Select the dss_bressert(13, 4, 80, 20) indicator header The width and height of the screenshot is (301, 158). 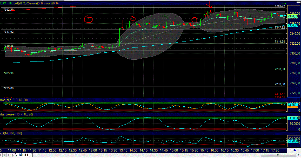coord(16,114)
